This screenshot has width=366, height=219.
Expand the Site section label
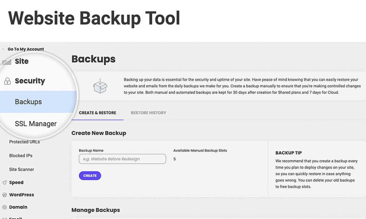pyautogui.click(x=22, y=61)
